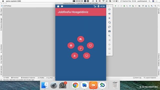Viewport: 160px width, 90px height.
Task: Open emulator extended controls (three dots)
Action: coord(109,53)
